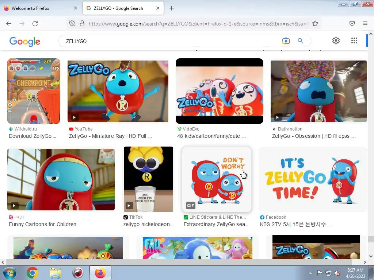This screenshot has height=280, width=374.
Task: Click the vertical scrollbar down arrow
Action: (x=371, y=256)
